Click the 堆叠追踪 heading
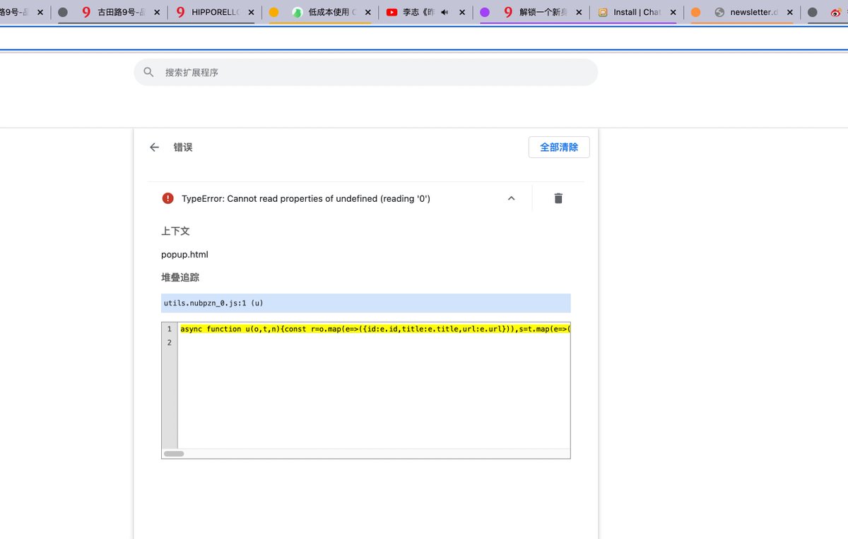Viewport: 848px width, 539px height. pyautogui.click(x=180, y=278)
